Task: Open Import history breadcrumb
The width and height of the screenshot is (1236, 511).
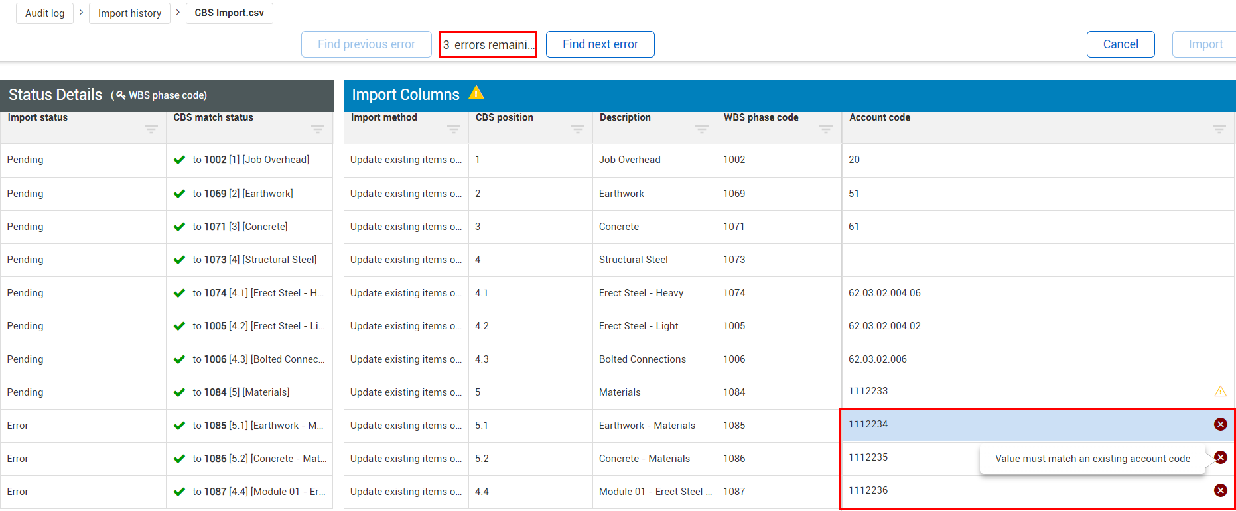Action: tap(129, 13)
